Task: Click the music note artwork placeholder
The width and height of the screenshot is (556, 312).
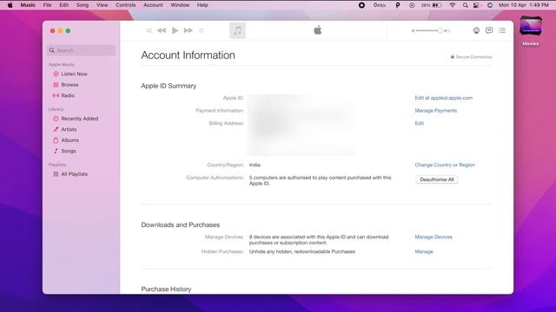Action: pyautogui.click(x=237, y=31)
